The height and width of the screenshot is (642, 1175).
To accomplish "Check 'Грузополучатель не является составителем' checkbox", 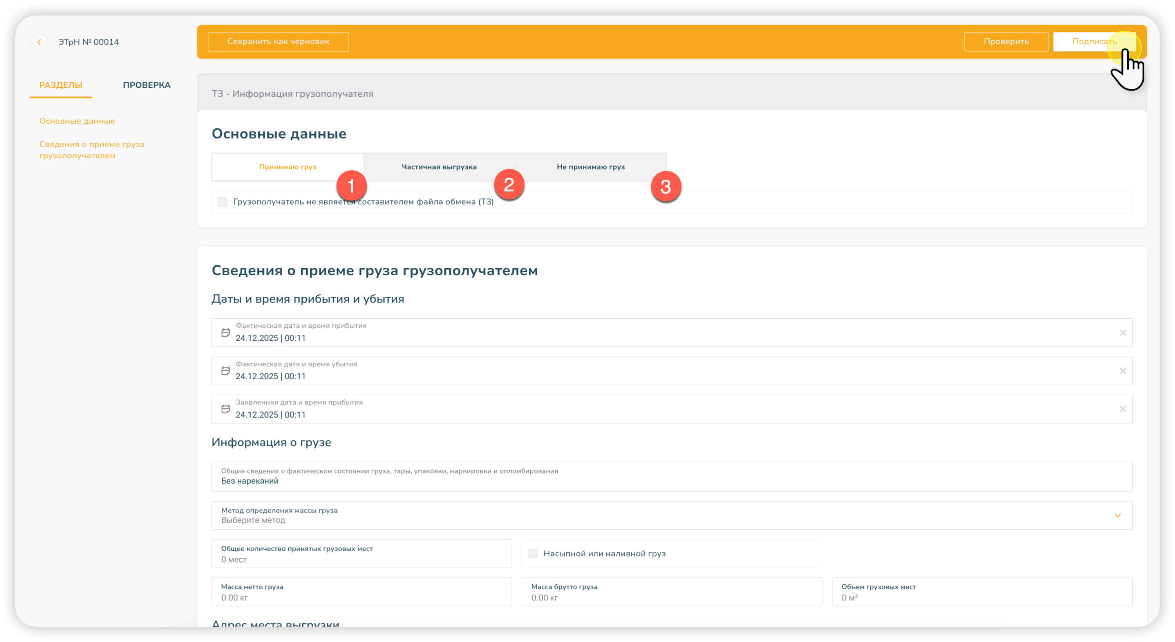I will point(222,202).
